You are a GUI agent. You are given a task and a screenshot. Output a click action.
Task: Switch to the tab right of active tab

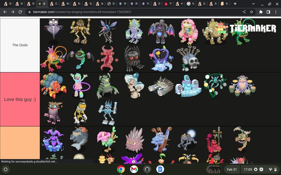point(53,4)
